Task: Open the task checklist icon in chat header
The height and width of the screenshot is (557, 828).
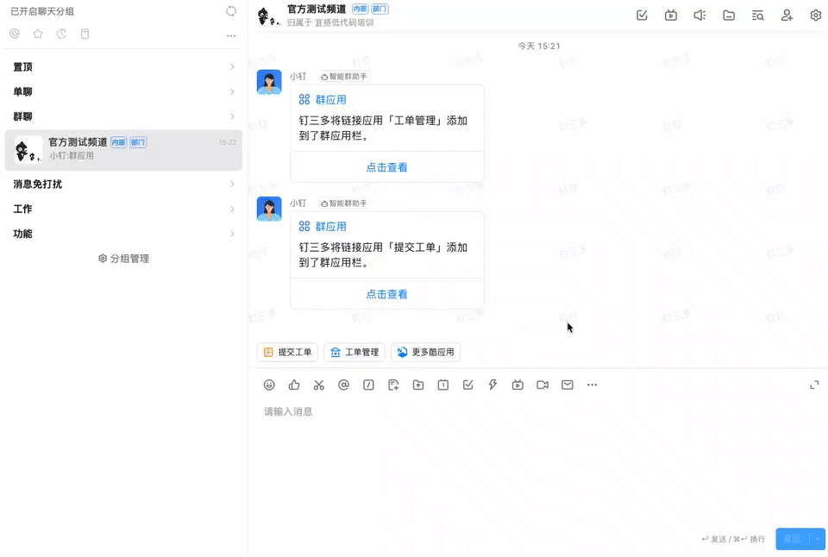Action: 642,16
